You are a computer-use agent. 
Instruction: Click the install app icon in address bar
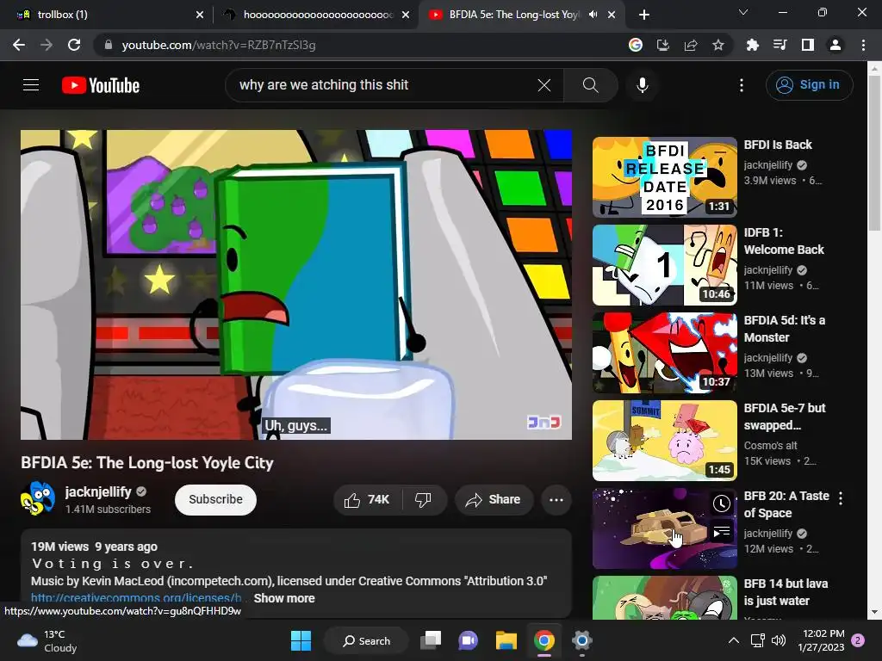[x=663, y=45]
